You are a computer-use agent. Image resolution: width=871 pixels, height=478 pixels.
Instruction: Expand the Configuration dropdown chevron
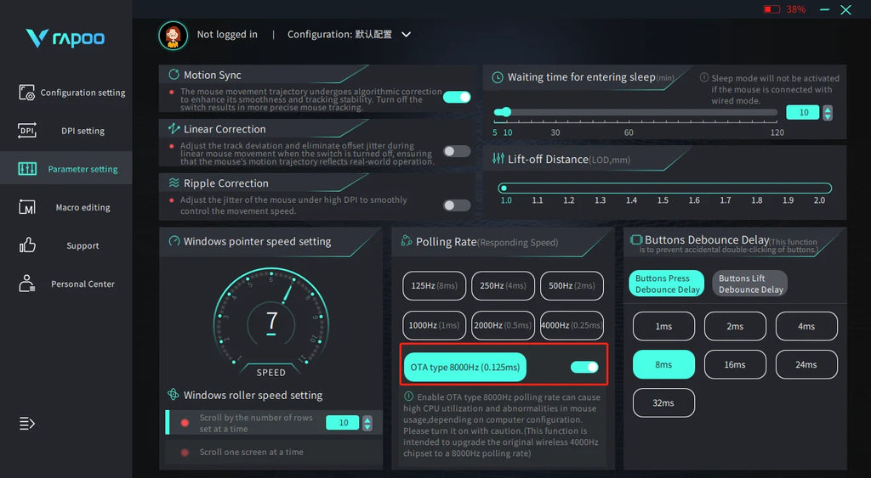tap(406, 35)
